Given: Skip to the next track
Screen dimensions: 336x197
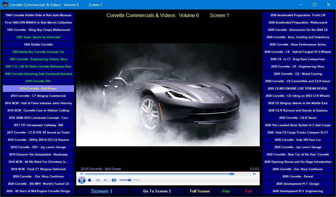Looking at the screenshot, I should click(106, 180).
